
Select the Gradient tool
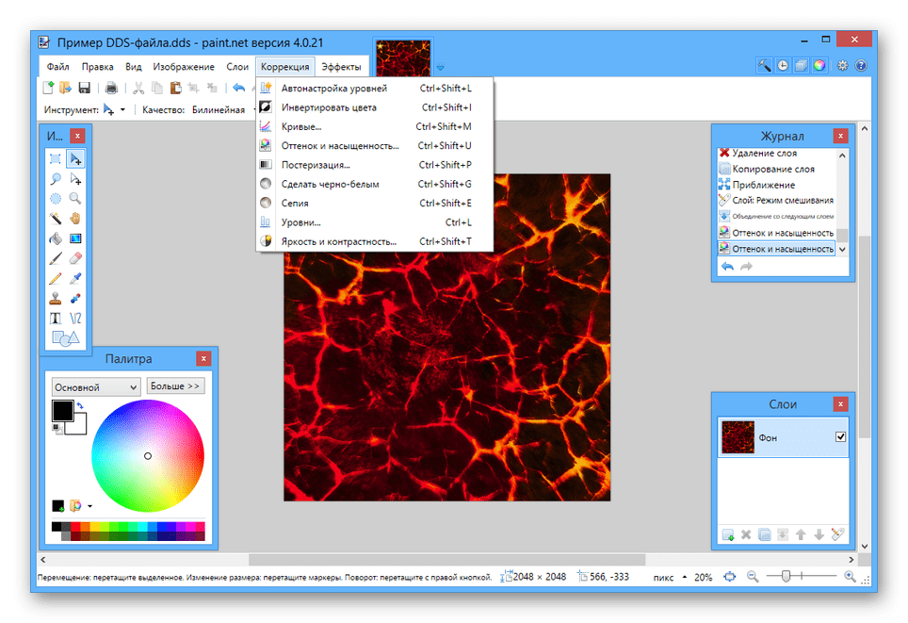tap(76, 238)
